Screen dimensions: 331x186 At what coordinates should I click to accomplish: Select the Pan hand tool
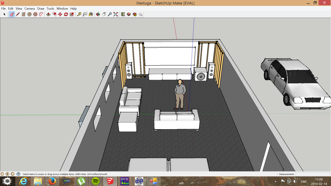[104, 14]
